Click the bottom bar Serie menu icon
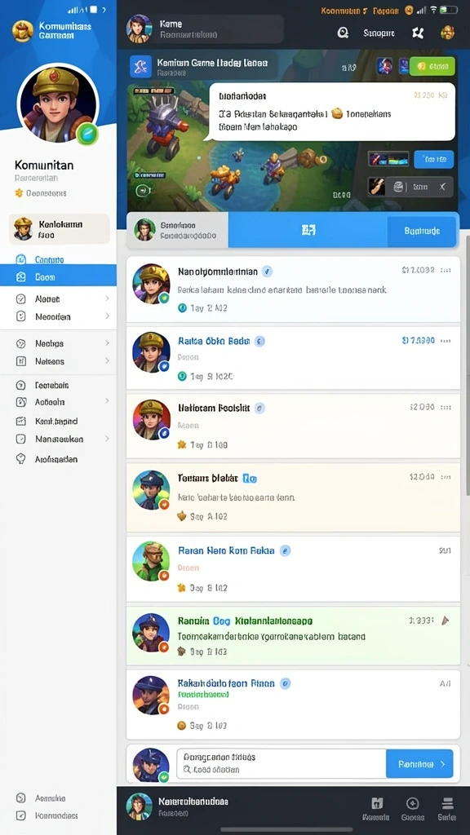Image resolution: width=470 pixels, height=835 pixels. click(448, 803)
